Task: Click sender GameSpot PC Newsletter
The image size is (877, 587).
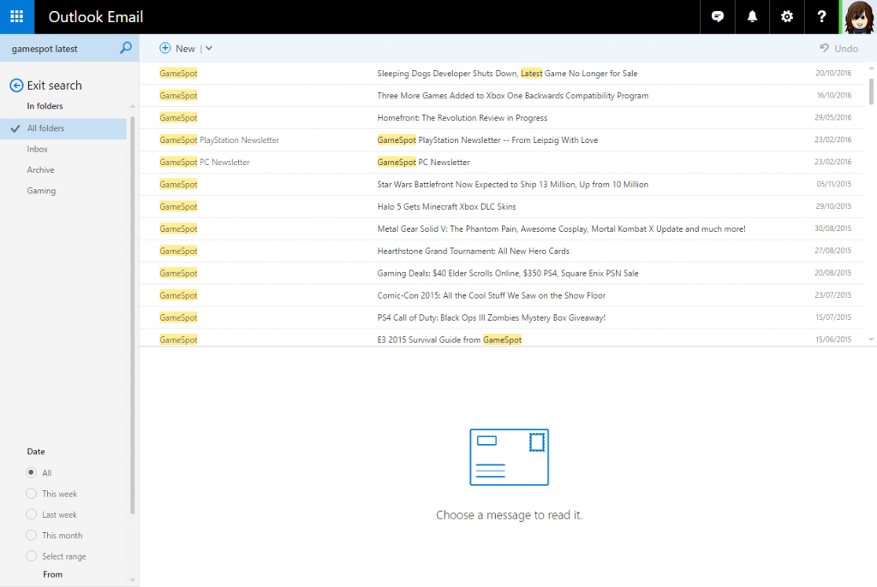Action: point(205,162)
